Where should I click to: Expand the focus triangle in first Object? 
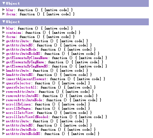coord(3,14)
